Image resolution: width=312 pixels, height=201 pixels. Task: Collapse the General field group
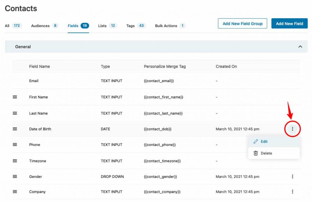tap(300, 47)
